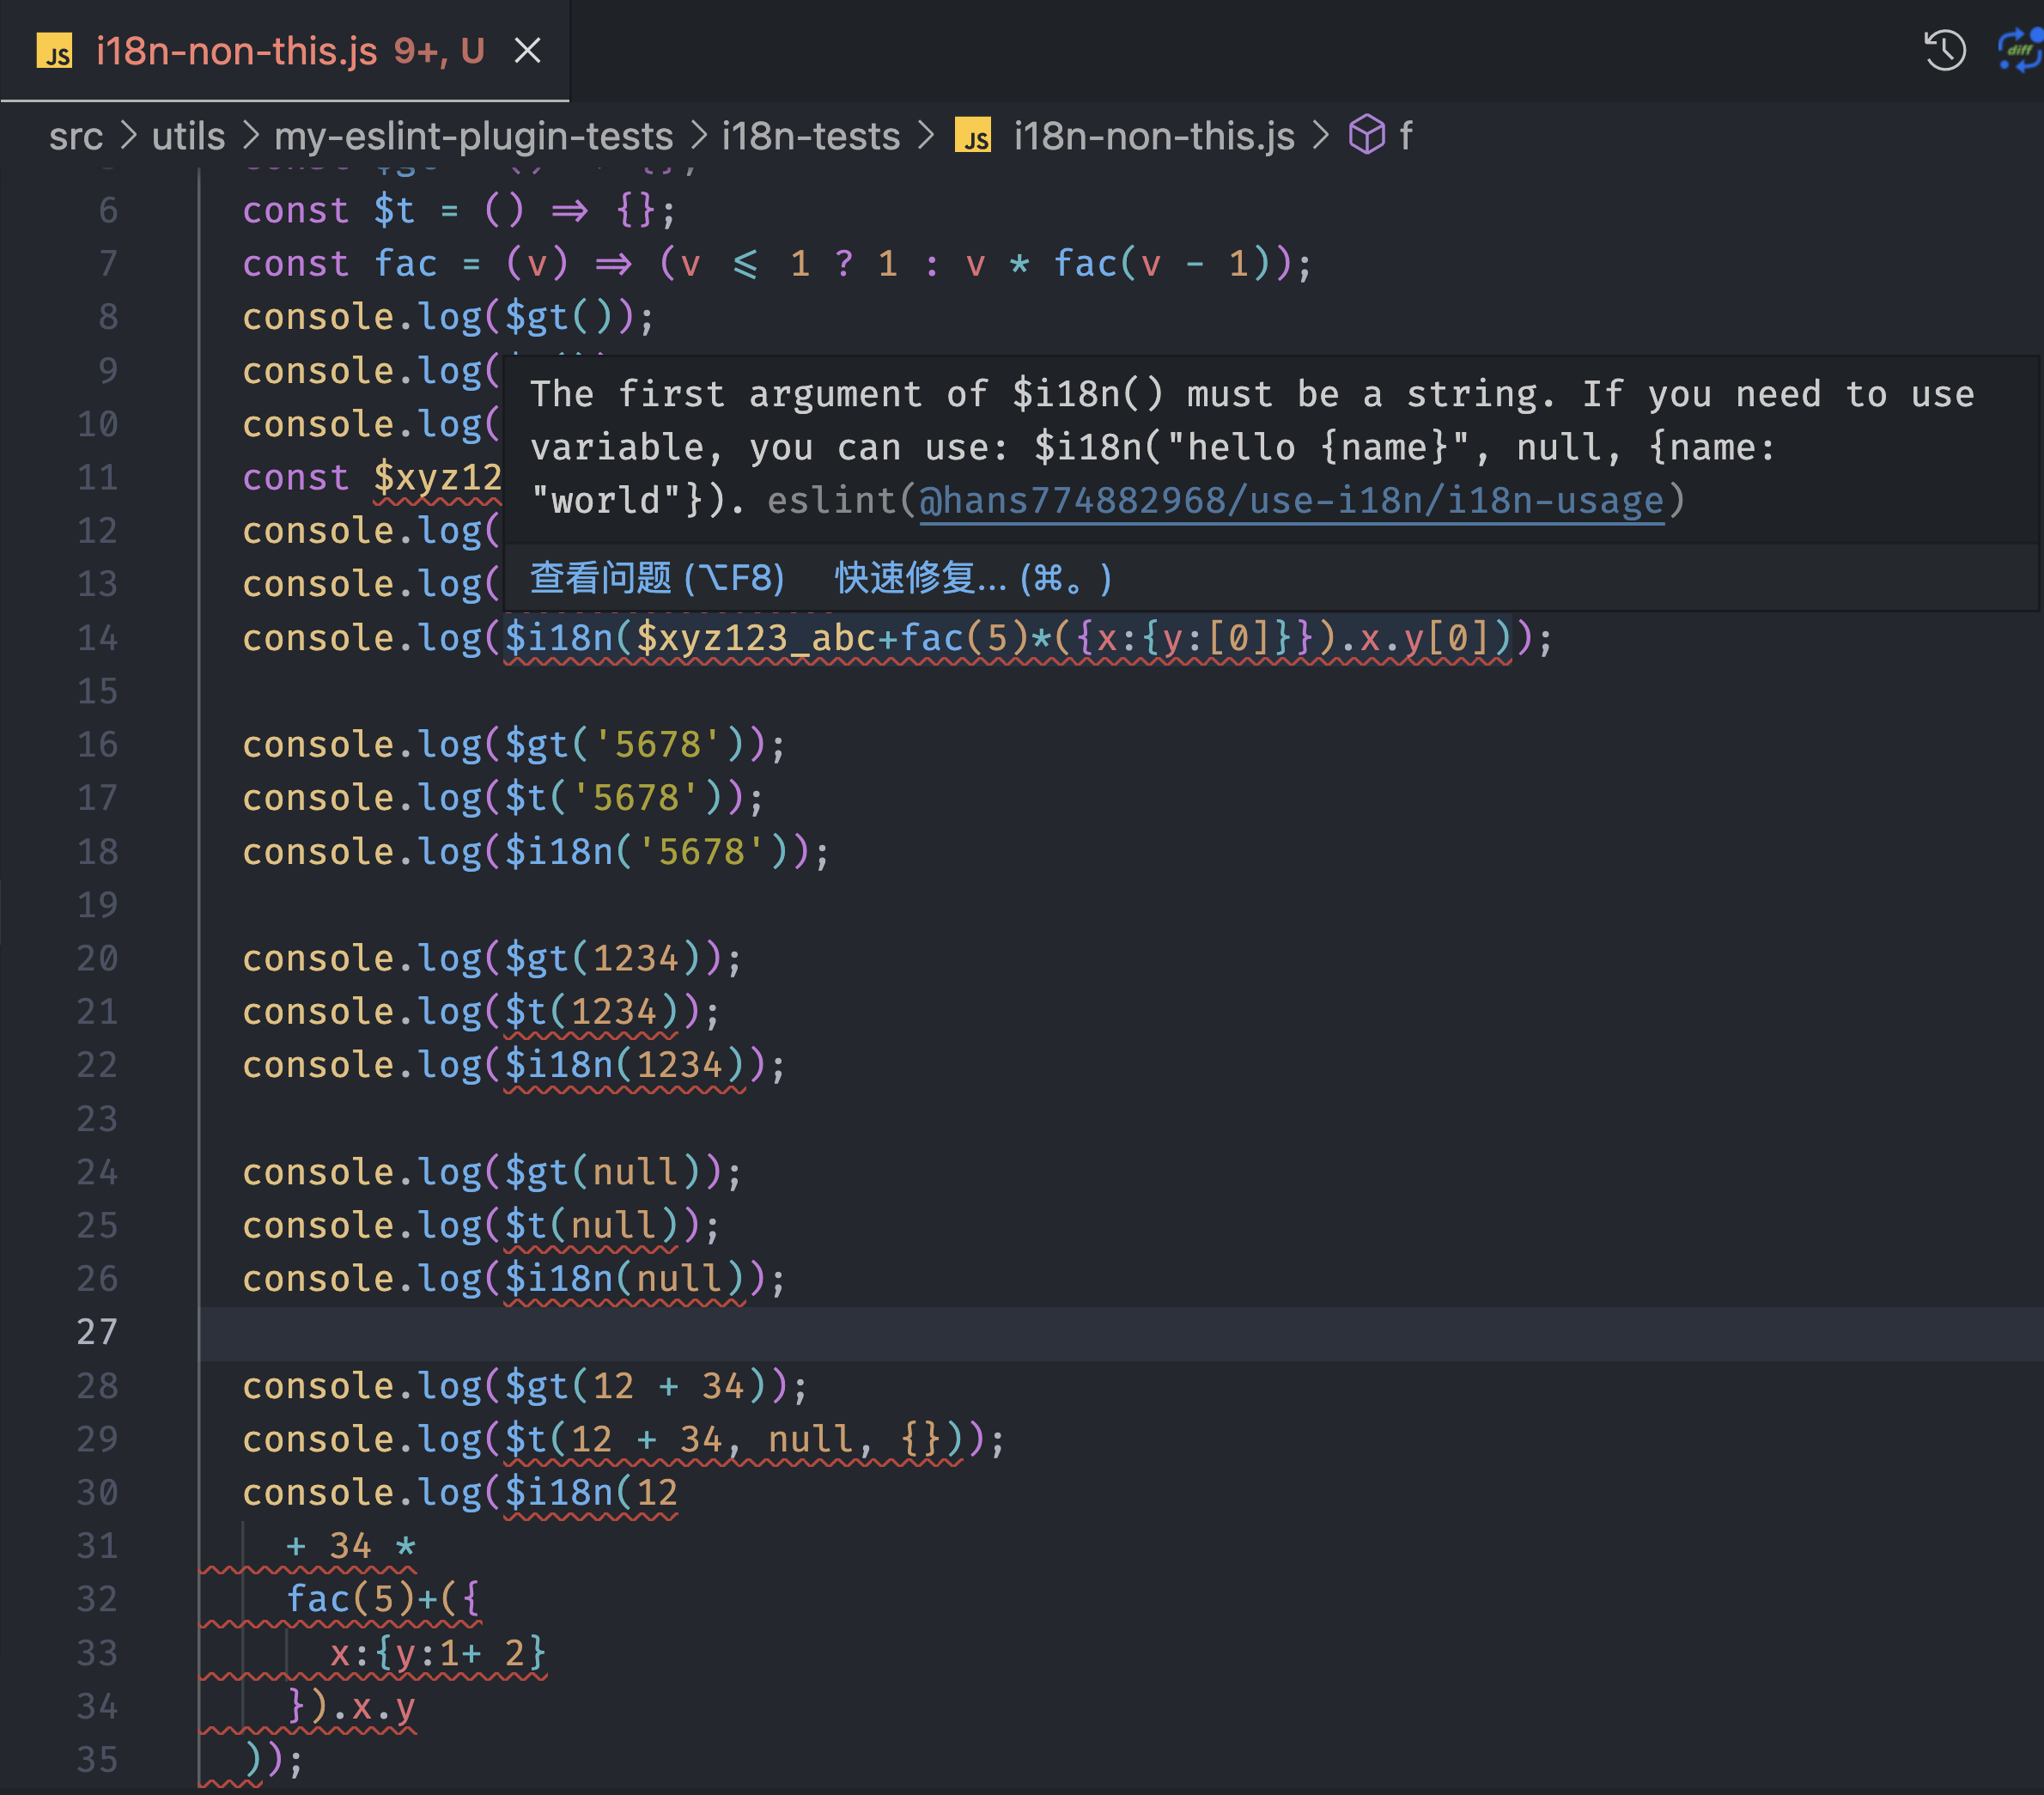Open the src breadcrumb folder
The height and width of the screenshot is (1795, 2044).
pos(76,136)
